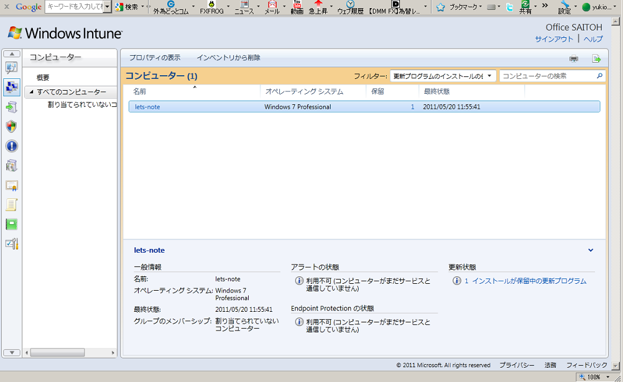Click the サインアウト link
The height and width of the screenshot is (382, 623).
point(554,39)
